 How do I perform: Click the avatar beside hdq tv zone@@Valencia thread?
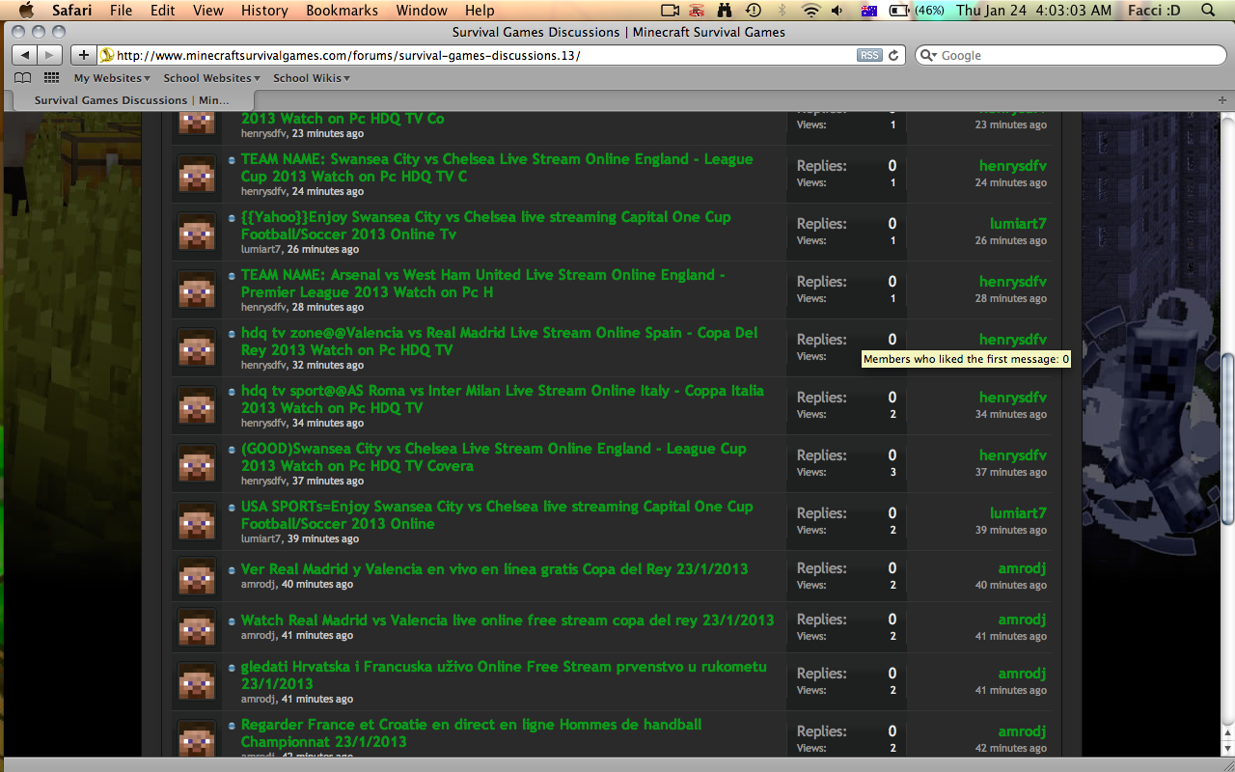click(197, 348)
